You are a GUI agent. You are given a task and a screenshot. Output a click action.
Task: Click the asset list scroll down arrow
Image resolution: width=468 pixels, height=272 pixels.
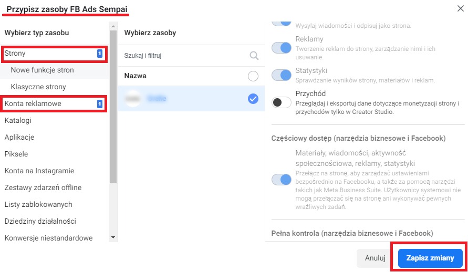pyautogui.click(x=113, y=237)
